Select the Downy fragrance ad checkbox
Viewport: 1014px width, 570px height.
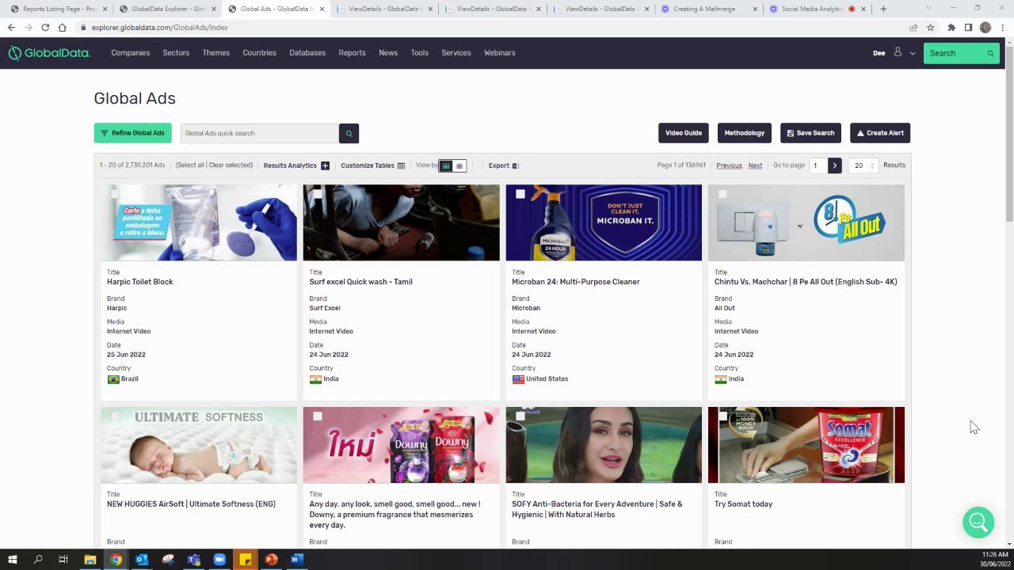[x=317, y=416]
